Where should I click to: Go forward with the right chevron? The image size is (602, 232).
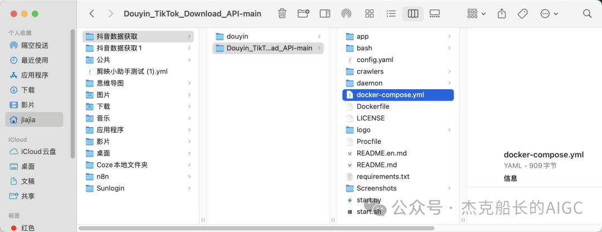pos(111,14)
